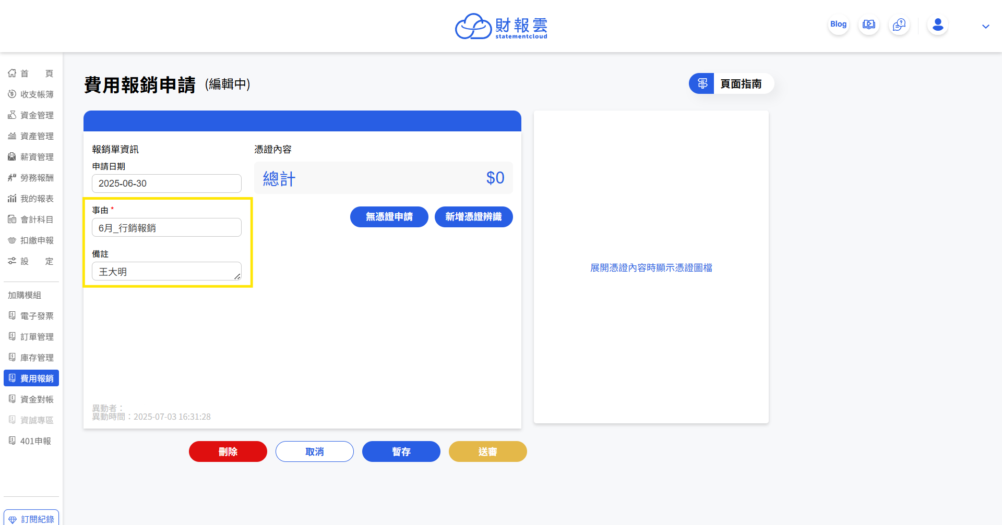Open 首頁 in the sidebar
Viewport: 1002px width, 525px height.
[31, 74]
